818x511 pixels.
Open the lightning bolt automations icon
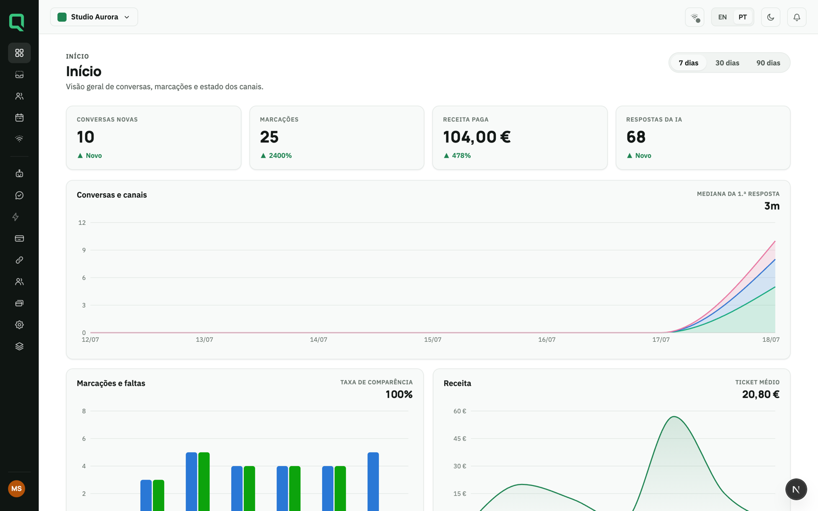[x=16, y=217]
